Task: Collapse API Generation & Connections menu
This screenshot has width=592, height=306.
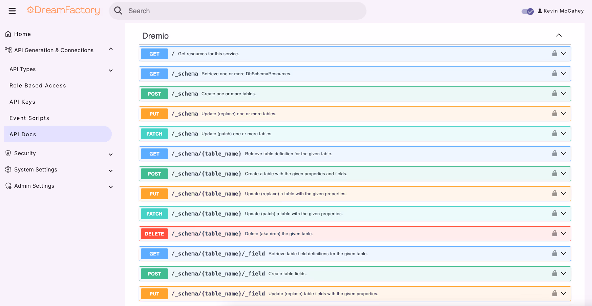Action: coord(111,49)
